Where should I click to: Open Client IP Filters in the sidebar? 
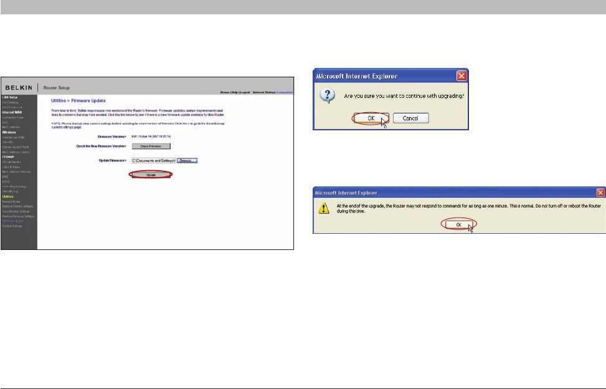tap(11, 167)
